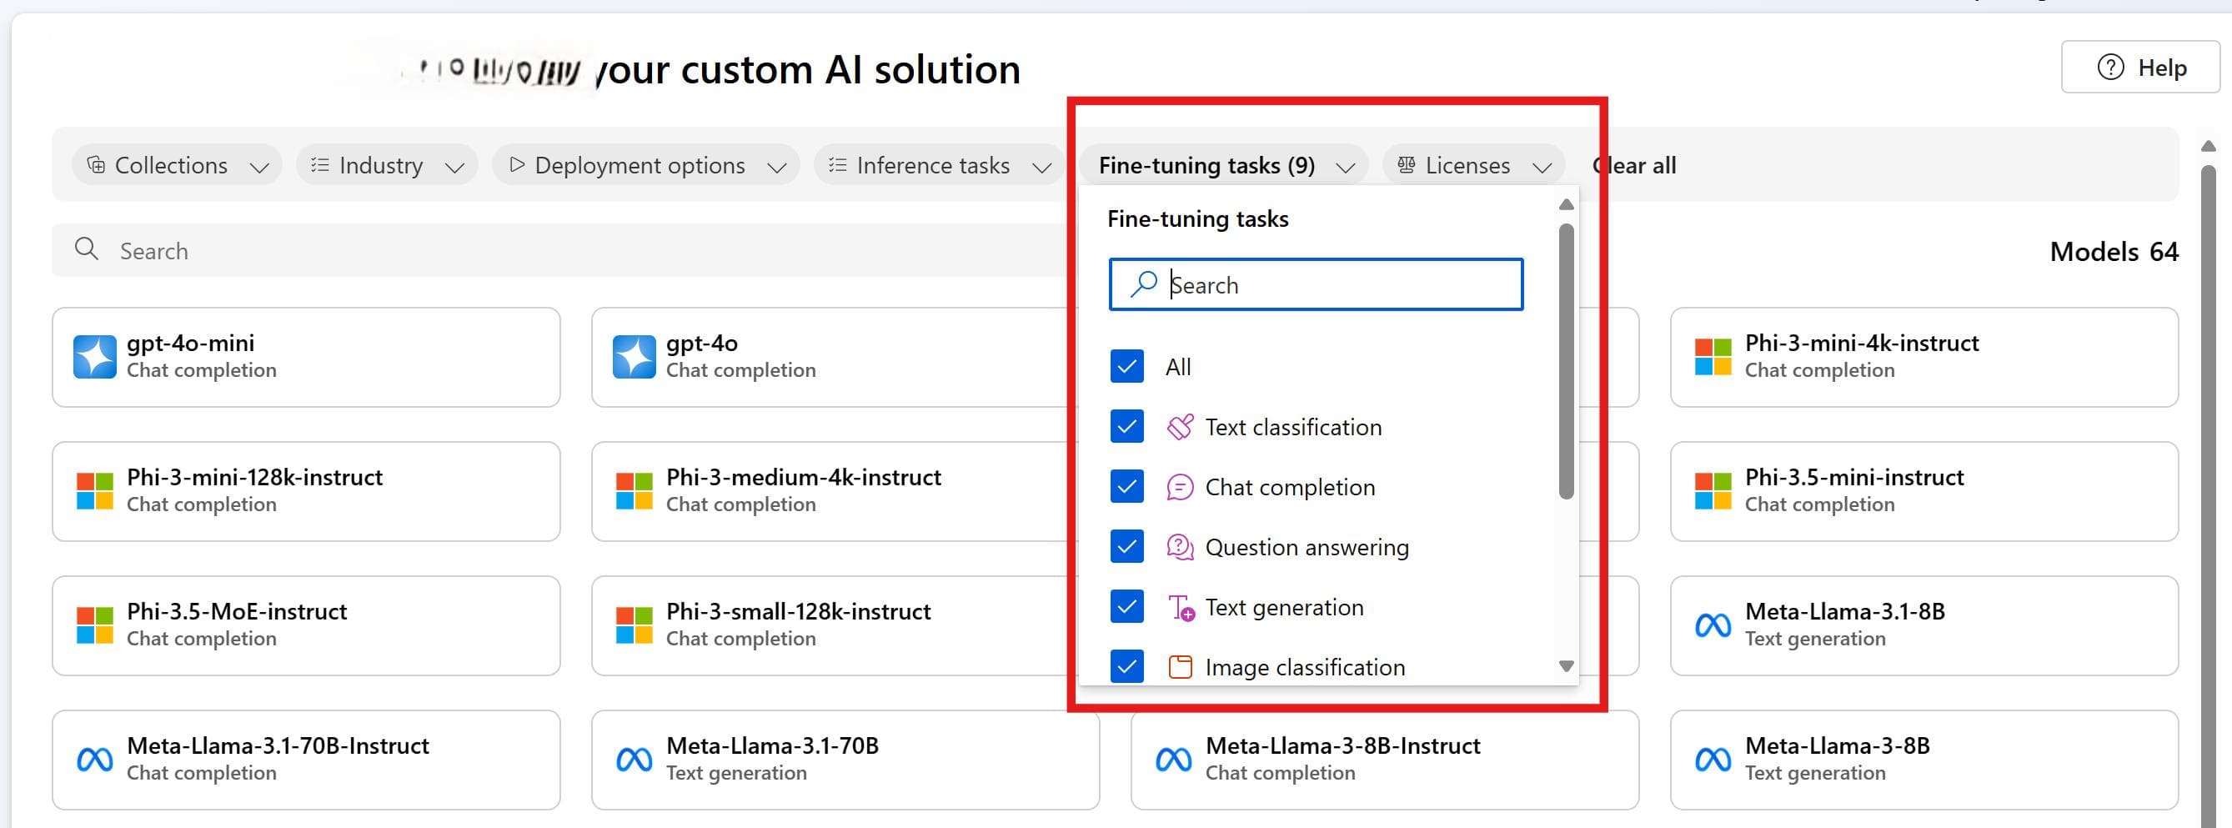Click the Text generation icon
This screenshot has width=2232, height=828.
pyautogui.click(x=1180, y=608)
